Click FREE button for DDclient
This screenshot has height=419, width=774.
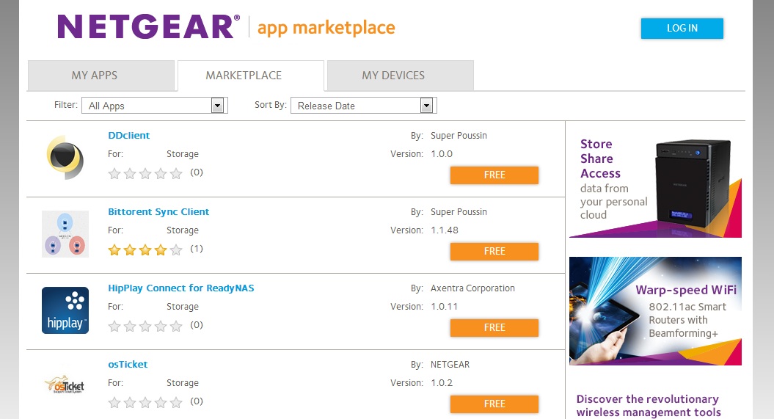click(494, 175)
